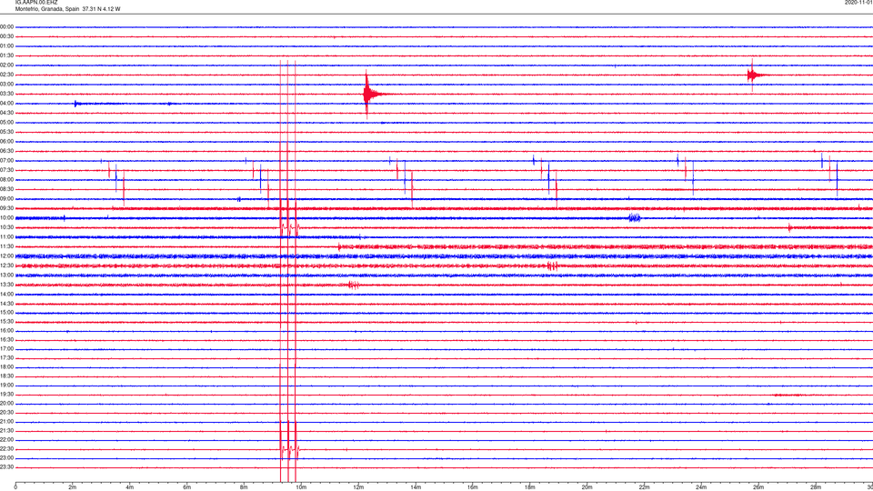
Task: Pick the 8m axis label
Action: coord(244,487)
